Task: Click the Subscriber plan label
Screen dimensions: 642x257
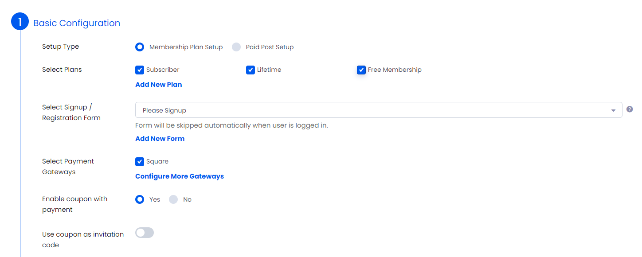Action: tap(163, 70)
